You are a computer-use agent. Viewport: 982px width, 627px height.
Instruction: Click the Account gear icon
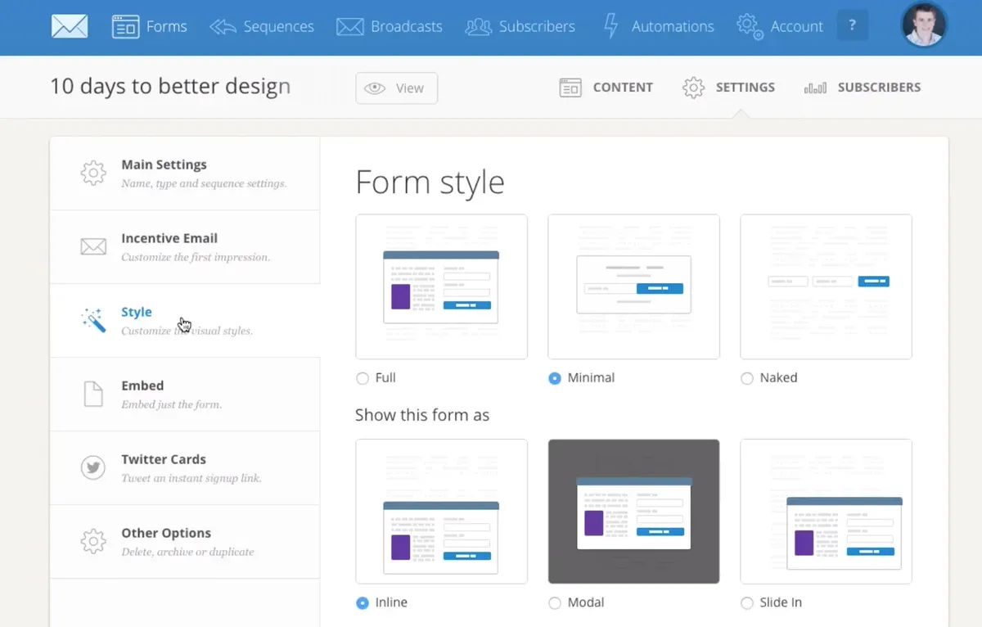click(x=749, y=26)
